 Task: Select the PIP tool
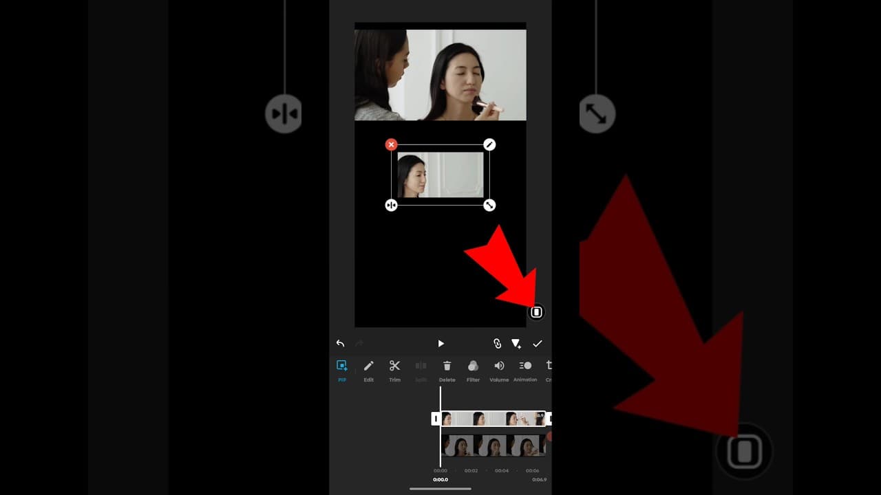(x=342, y=370)
